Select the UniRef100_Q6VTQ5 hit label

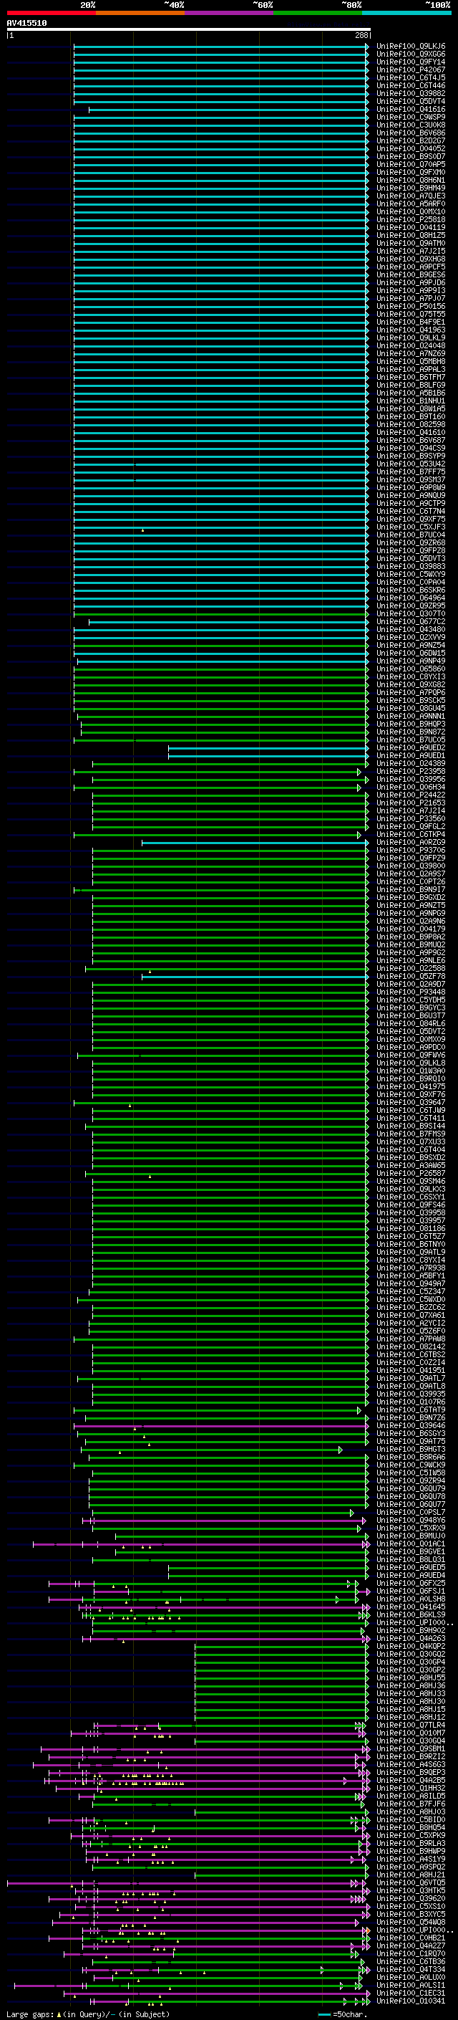(411, 1882)
